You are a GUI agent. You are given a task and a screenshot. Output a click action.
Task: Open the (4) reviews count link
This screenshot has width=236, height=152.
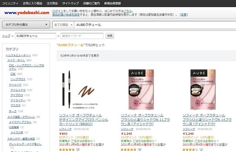click(140, 149)
